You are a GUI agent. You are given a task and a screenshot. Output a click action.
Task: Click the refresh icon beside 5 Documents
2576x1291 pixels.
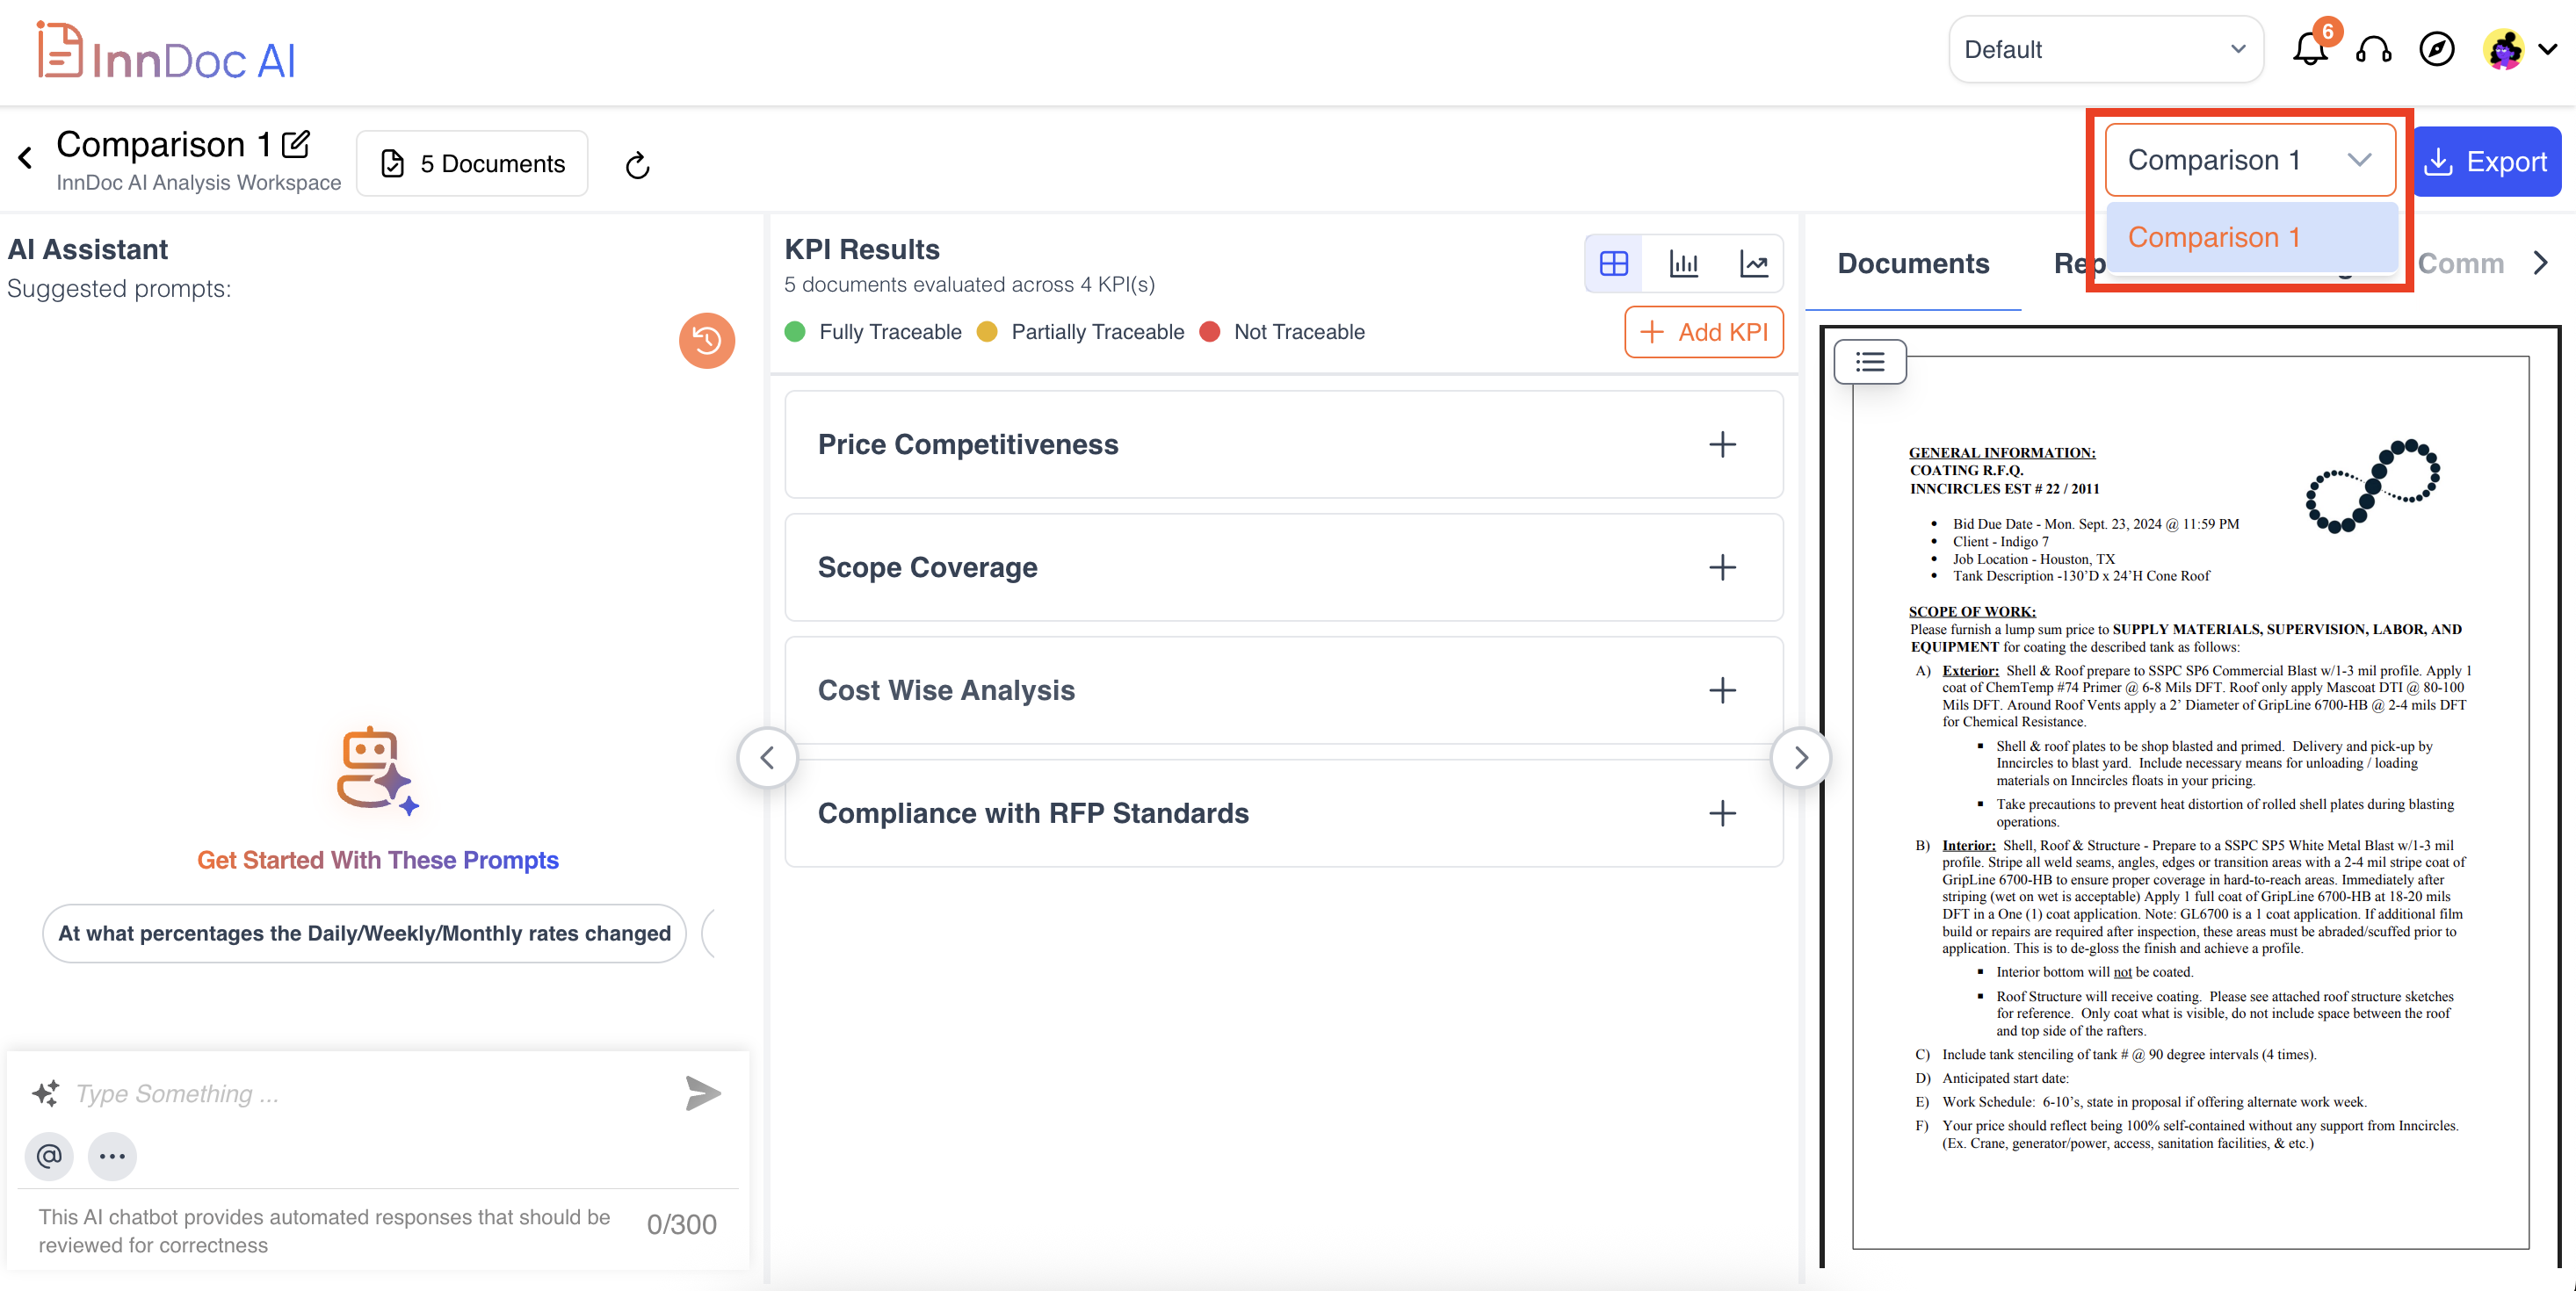pyautogui.click(x=637, y=165)
